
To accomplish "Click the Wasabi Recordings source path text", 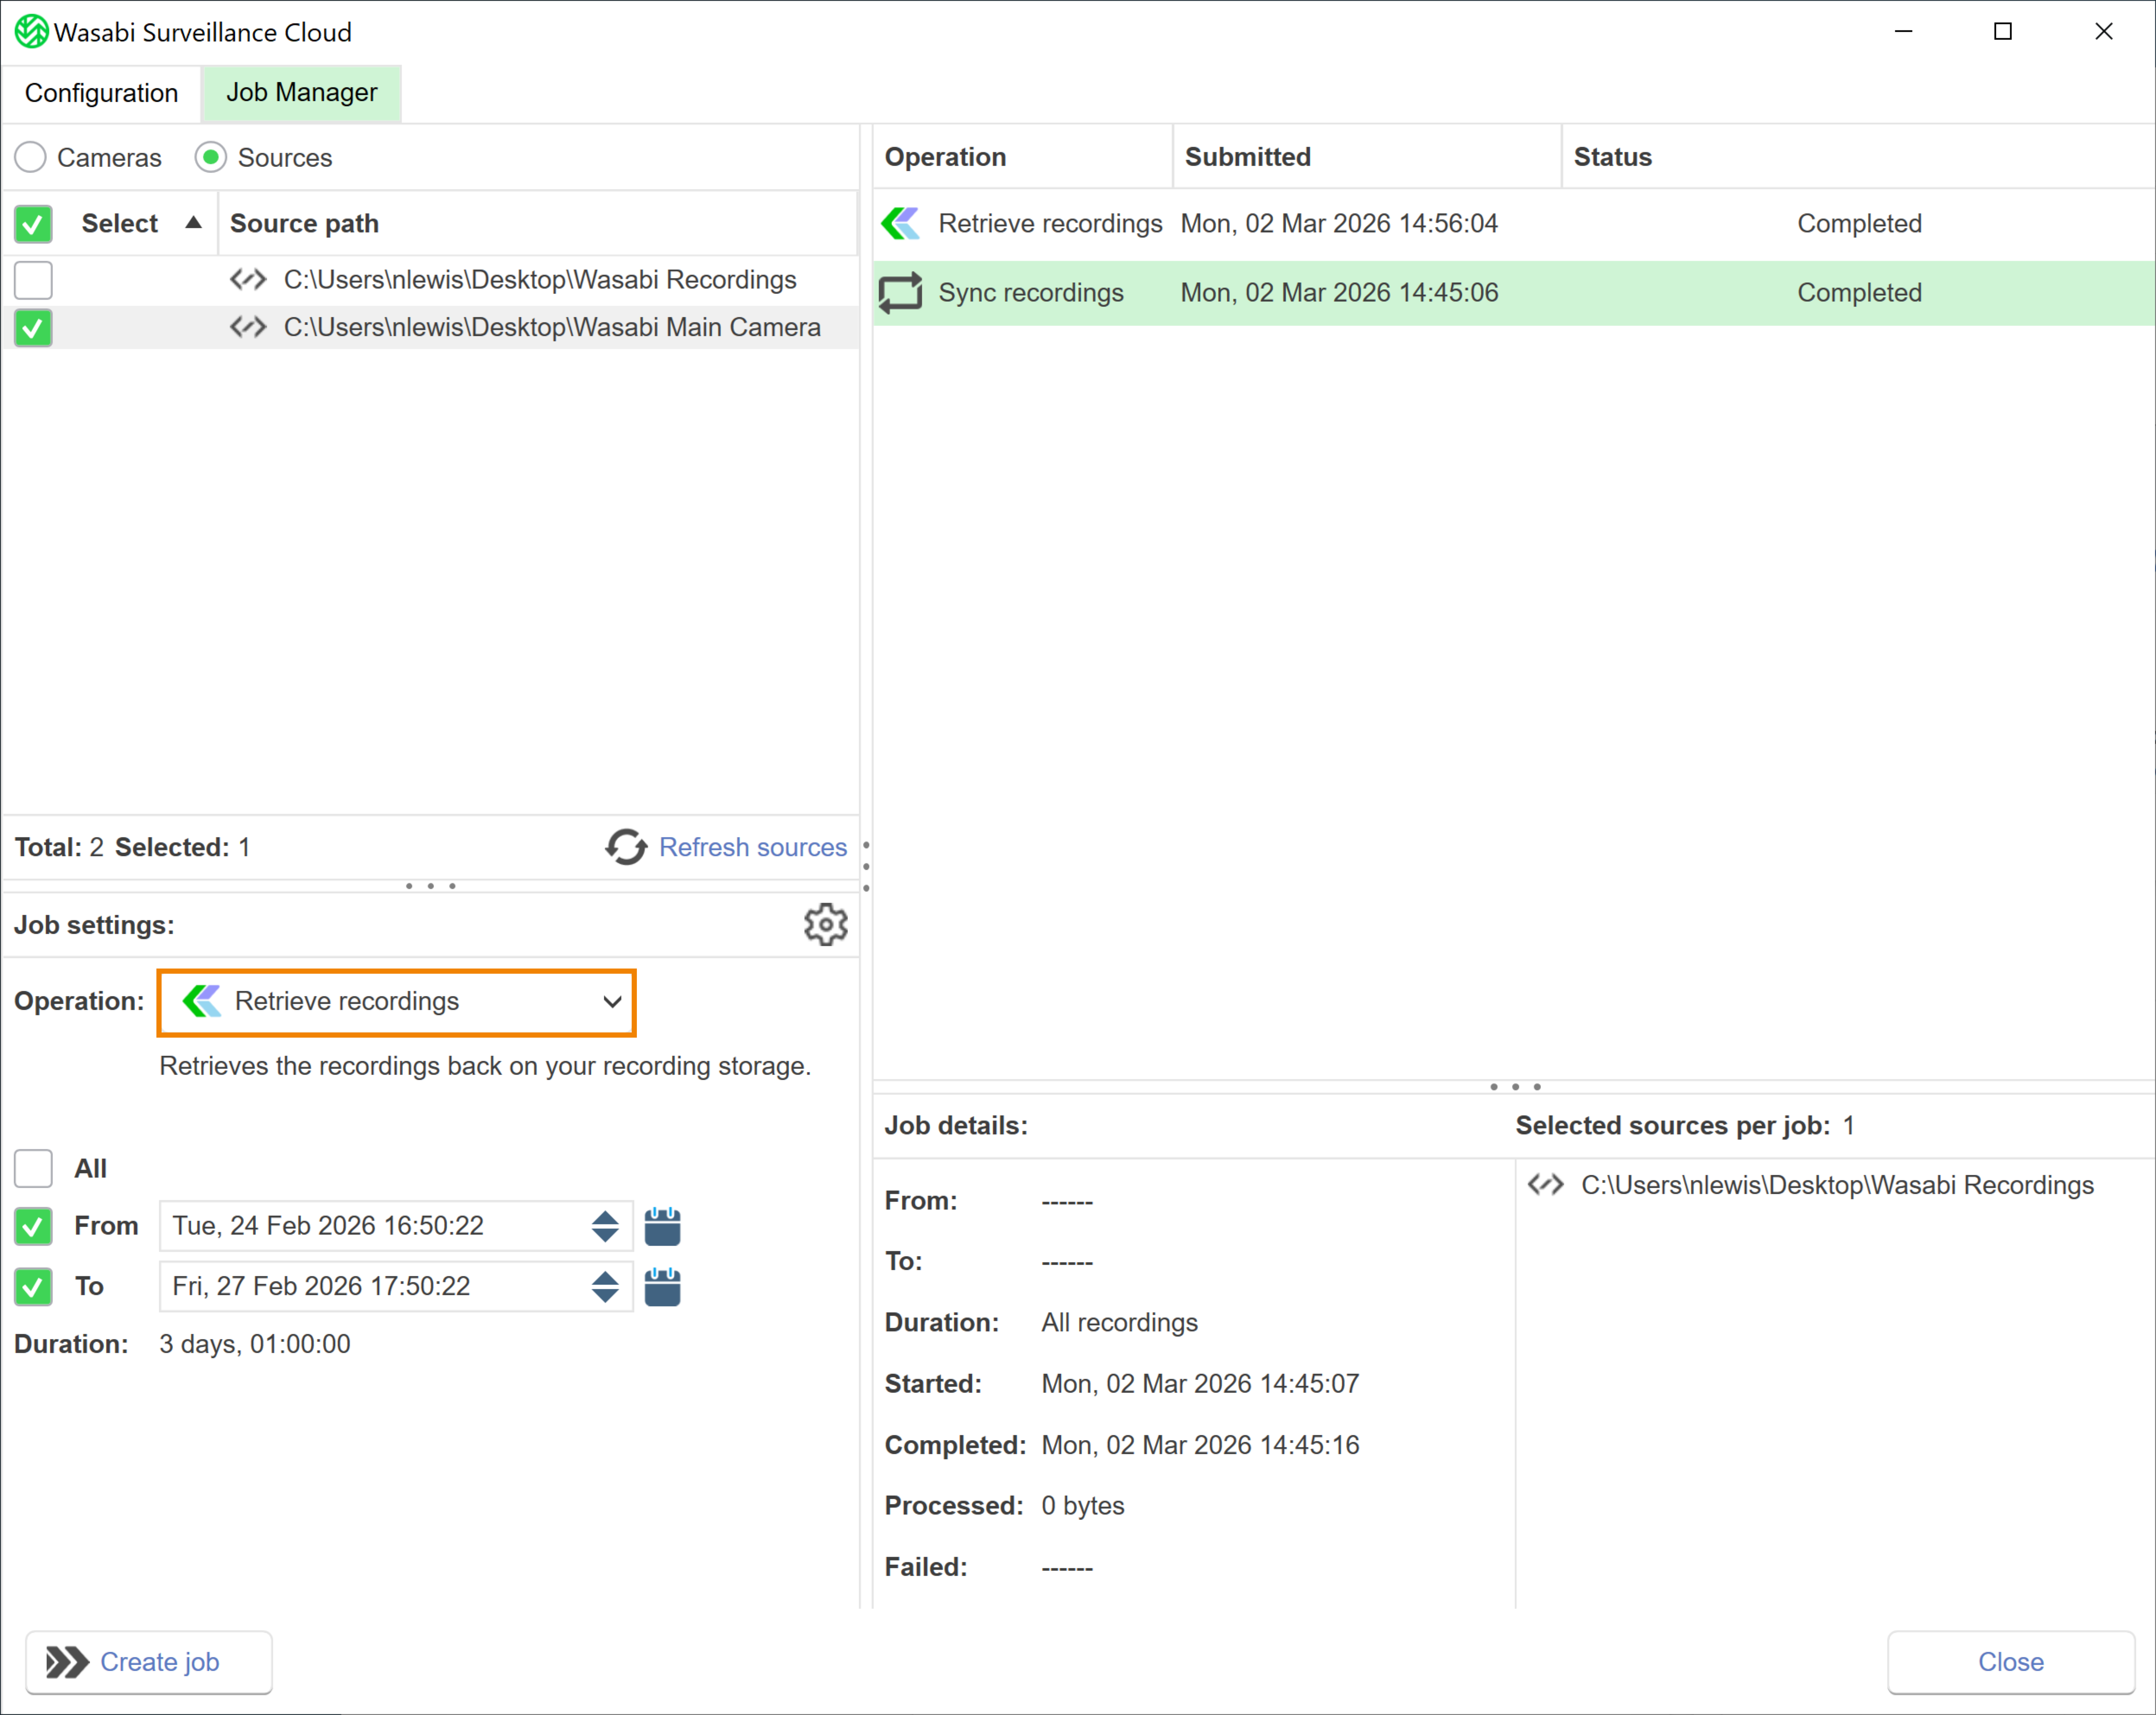I will pos(540,280).
